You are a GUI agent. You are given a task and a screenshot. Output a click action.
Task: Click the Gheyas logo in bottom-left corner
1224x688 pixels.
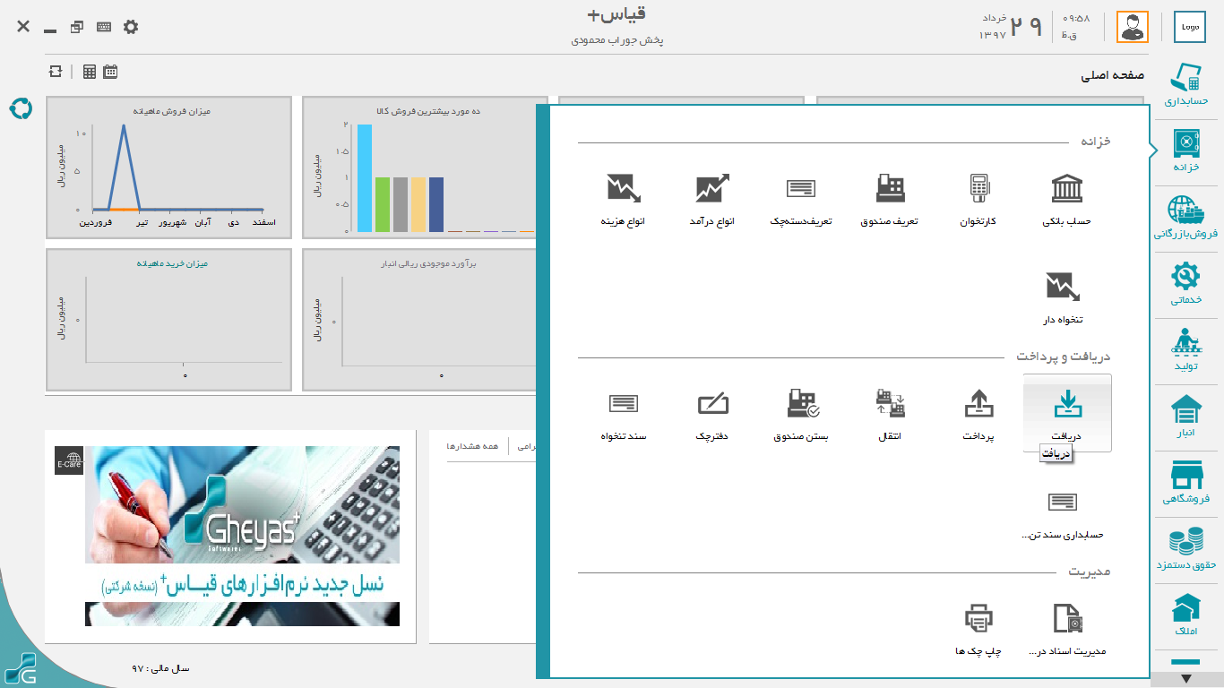(20, 668)
